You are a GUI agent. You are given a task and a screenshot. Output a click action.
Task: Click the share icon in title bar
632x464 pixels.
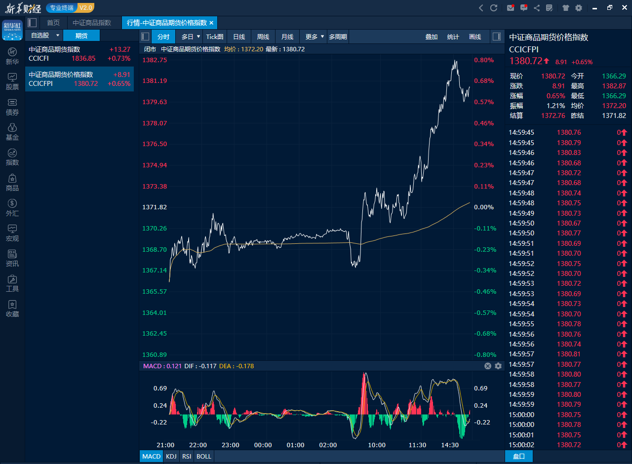tap(537, 8)
